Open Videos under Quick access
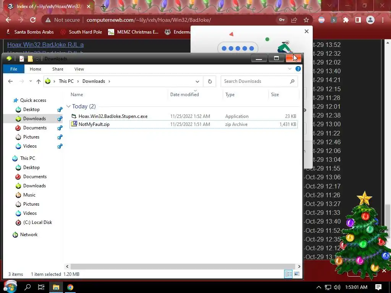391x293 pixels. coord(30,146)
